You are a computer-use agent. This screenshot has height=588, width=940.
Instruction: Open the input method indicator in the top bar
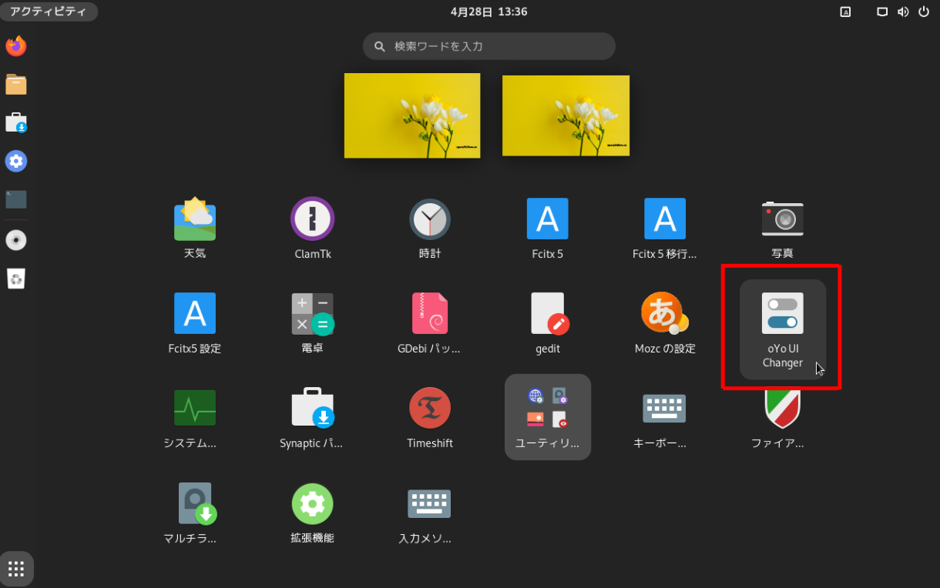click(845, 12)
